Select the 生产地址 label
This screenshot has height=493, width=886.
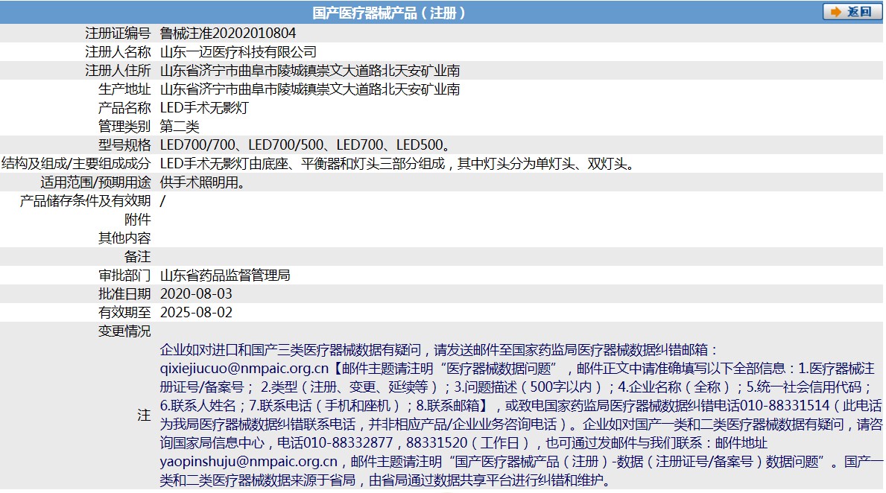click(124, 89)
